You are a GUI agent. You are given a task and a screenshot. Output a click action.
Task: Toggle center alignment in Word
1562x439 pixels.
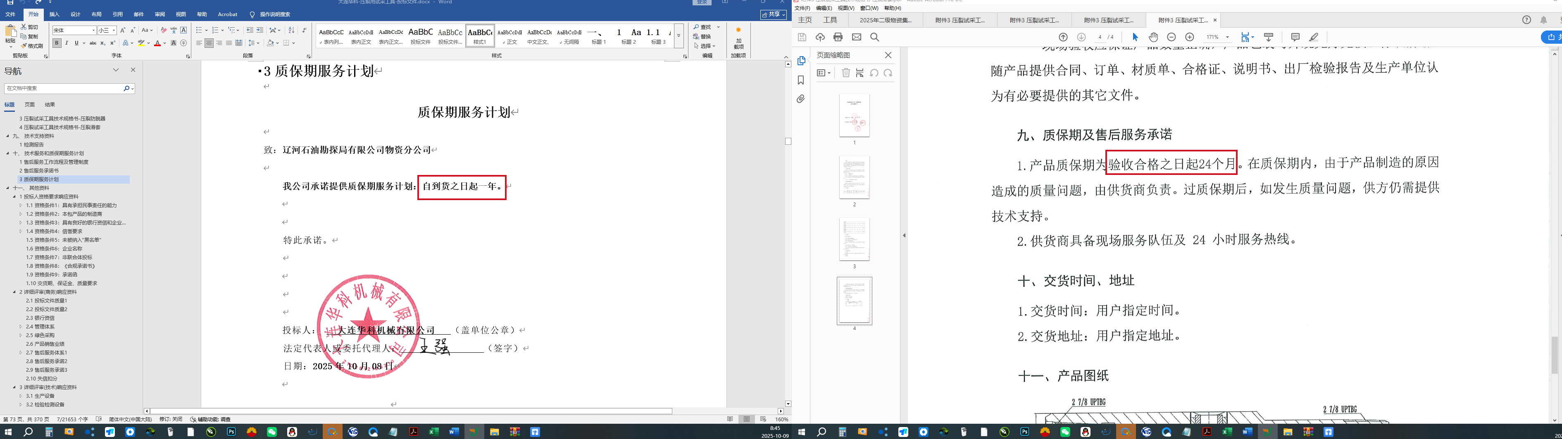209,43
